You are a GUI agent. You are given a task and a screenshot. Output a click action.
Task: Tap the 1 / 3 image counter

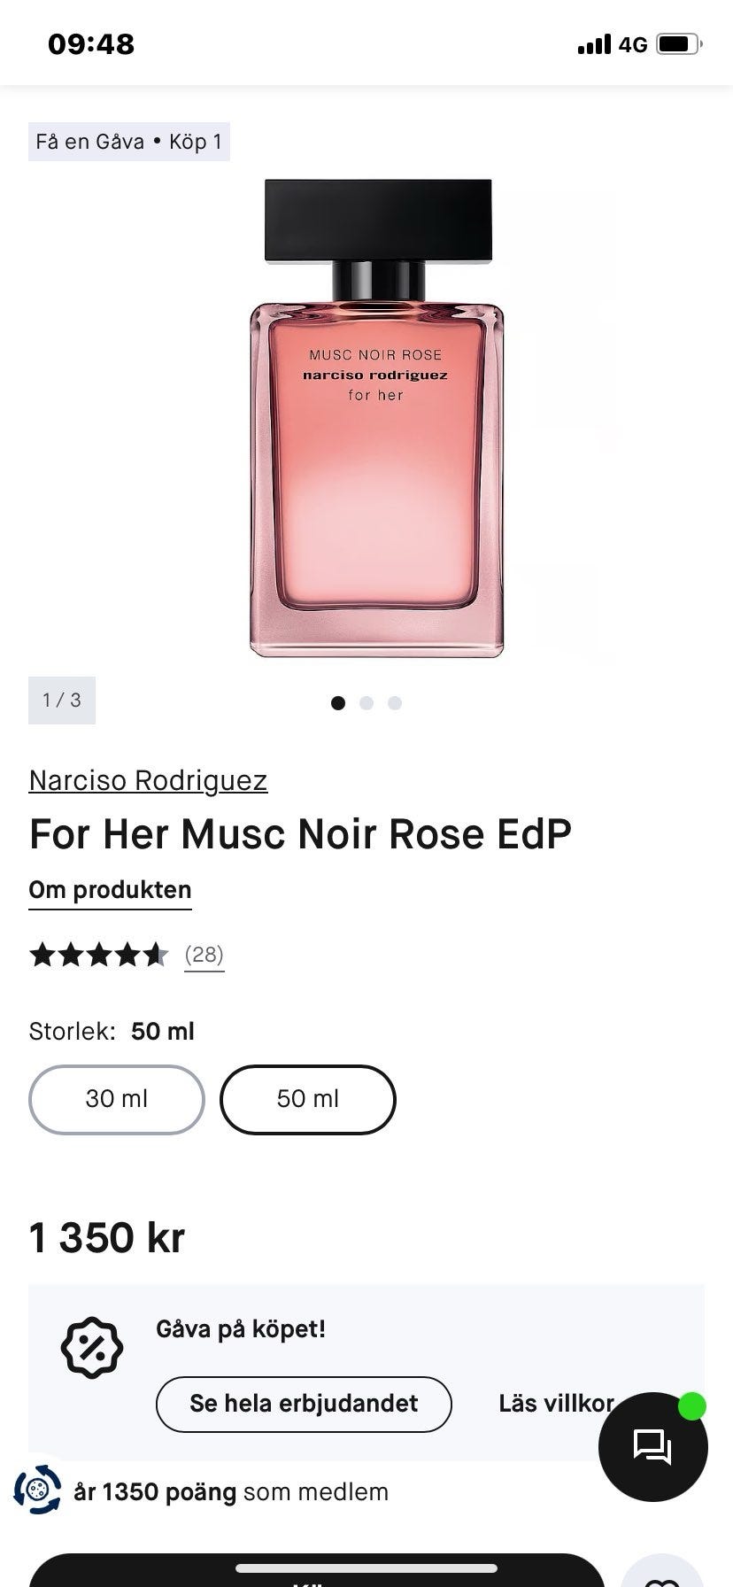pos(62,701)
